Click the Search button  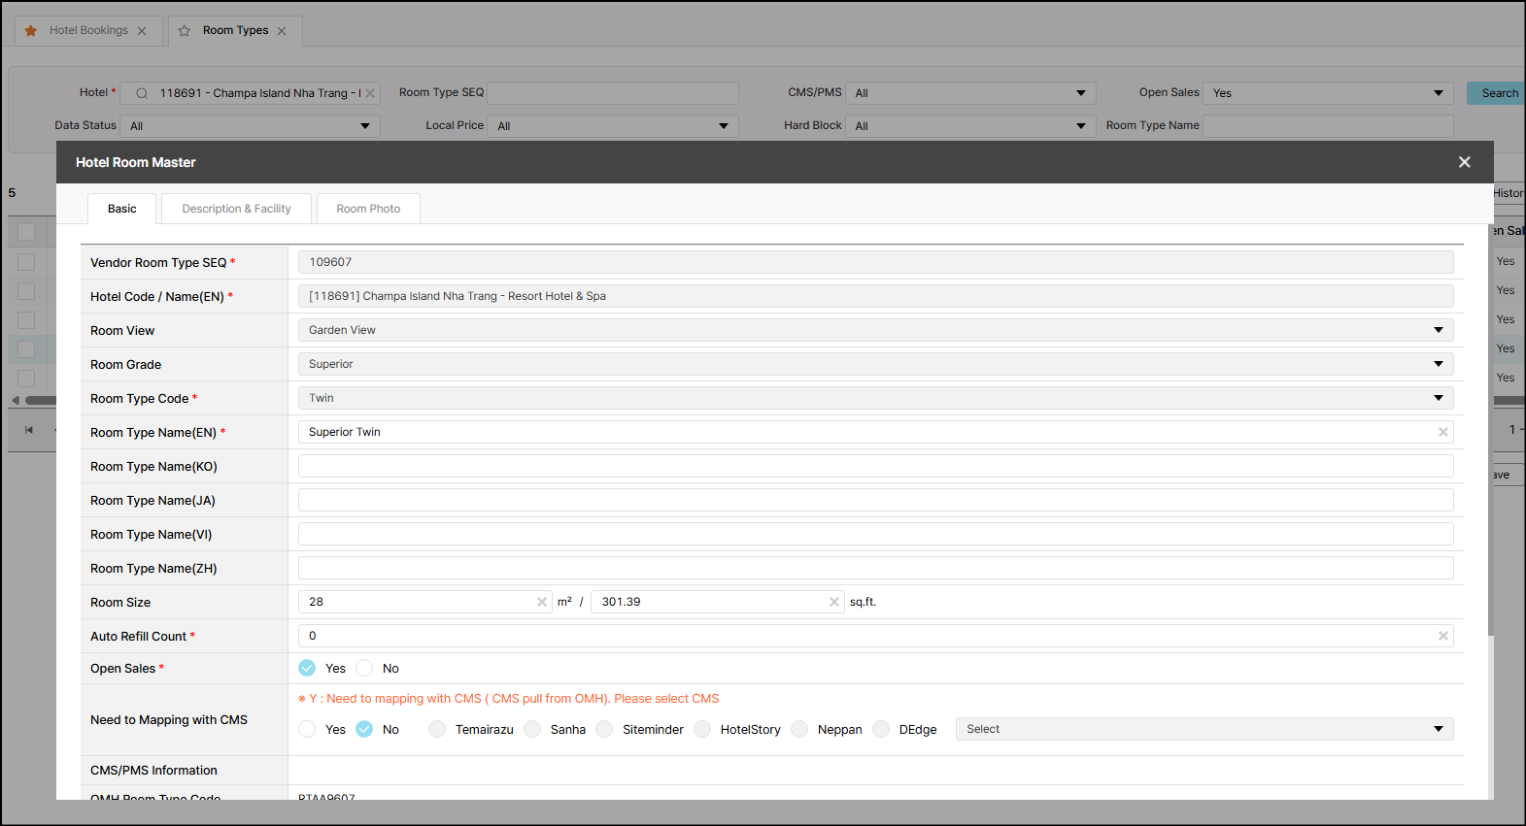point(1499,93)
